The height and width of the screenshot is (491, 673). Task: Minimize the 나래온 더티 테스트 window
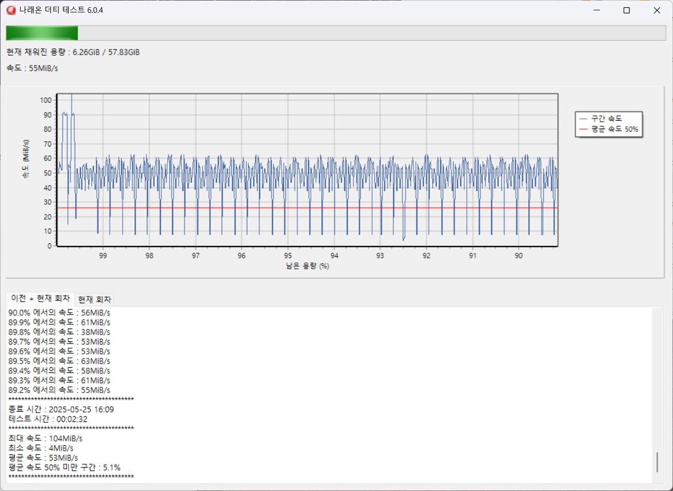pyautogui.click(x=596, y=10)
